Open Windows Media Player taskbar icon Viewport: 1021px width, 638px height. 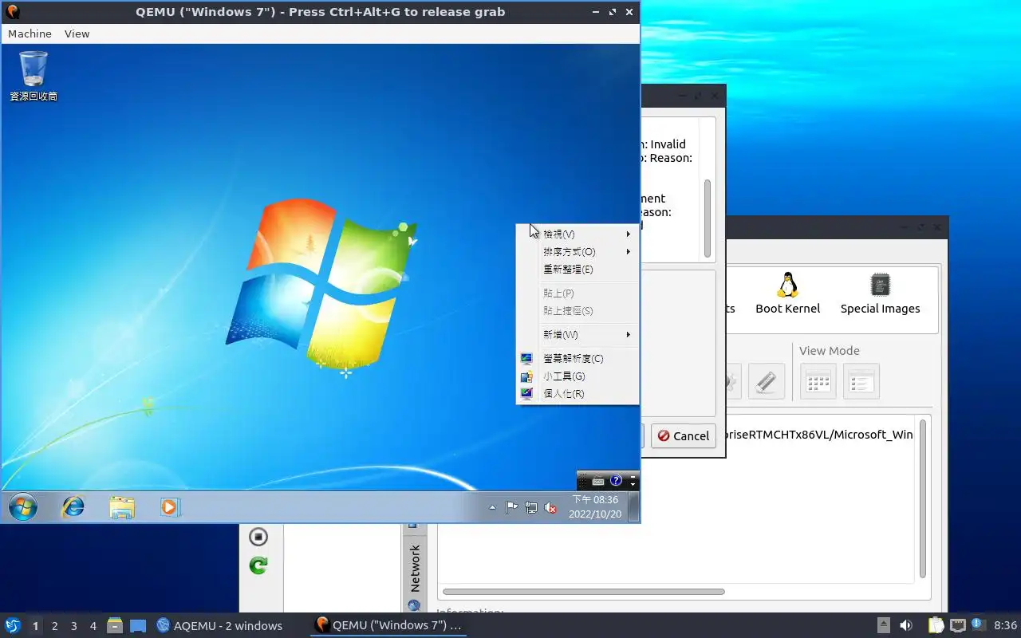coord(170,507)
